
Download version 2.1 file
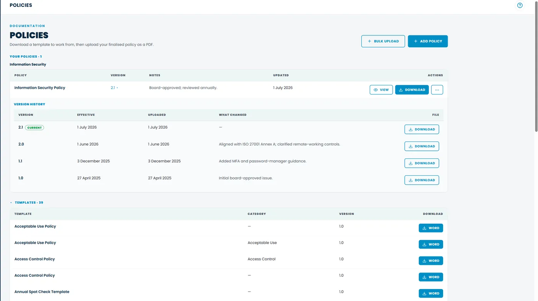pos(422,129)
